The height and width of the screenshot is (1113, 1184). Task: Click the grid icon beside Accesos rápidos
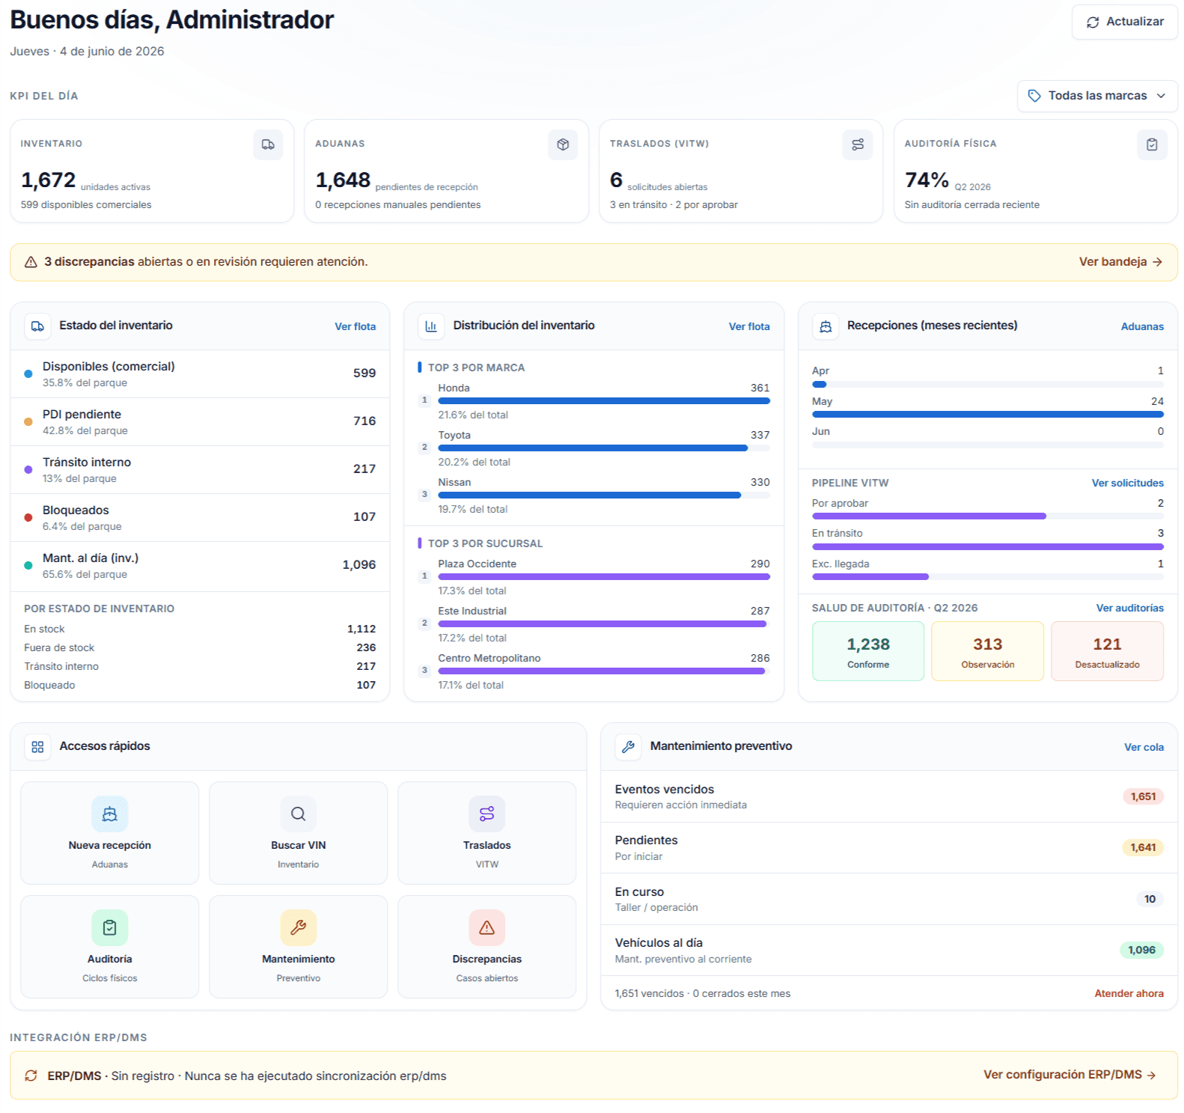tap(37, 747)
